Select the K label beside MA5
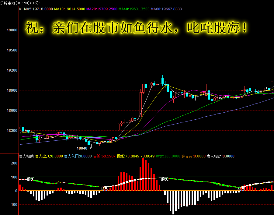This screenshot has height=215, width=274. [x=20, y=9]
